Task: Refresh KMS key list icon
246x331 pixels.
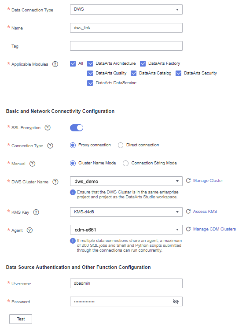Action: tap(188, 211)
